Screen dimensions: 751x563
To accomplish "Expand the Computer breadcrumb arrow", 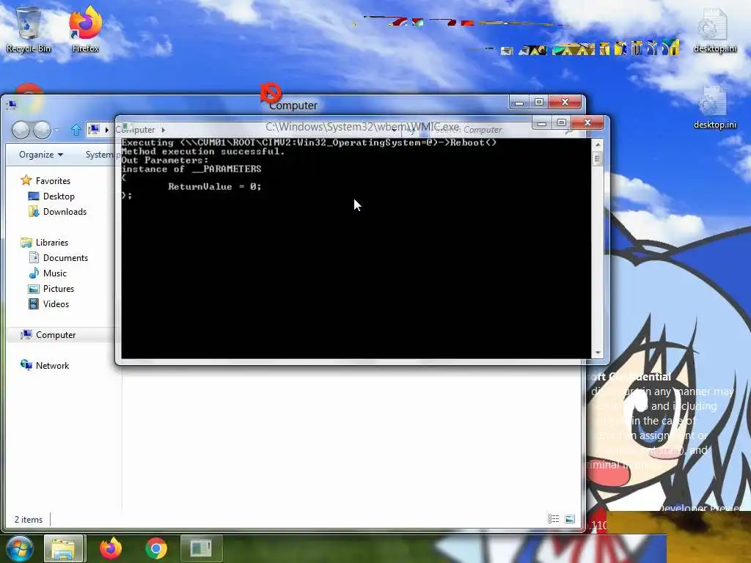I will [164, 130].
